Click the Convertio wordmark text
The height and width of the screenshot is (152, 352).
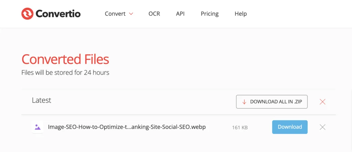tap(58, 14)
